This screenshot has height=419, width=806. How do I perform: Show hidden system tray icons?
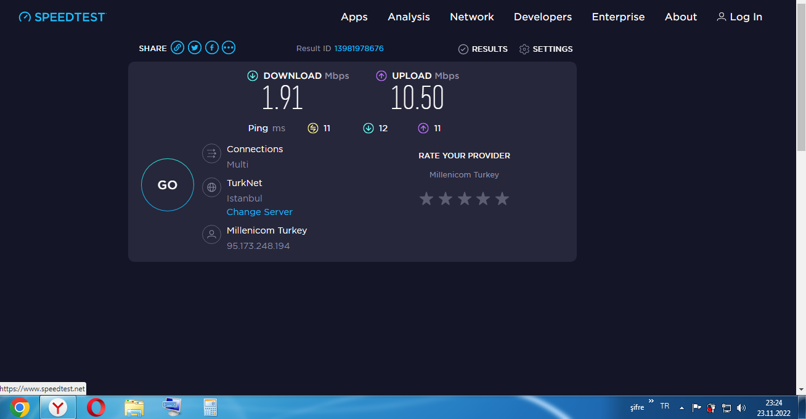coord(682,408)
